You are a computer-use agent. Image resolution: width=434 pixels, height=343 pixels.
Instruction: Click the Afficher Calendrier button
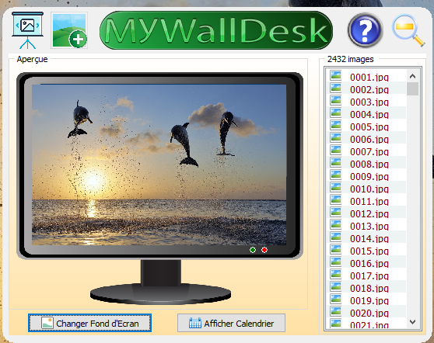(x=231, y=323)
